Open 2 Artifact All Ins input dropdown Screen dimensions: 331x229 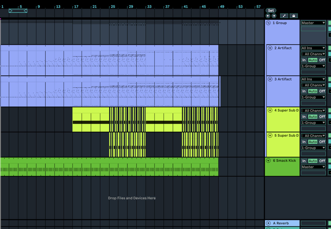click(313, 48)
